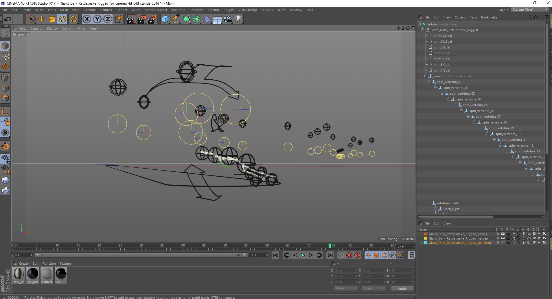Open the MoGraph menu
This screenshot has height=299, width=552.
(178, 10)
